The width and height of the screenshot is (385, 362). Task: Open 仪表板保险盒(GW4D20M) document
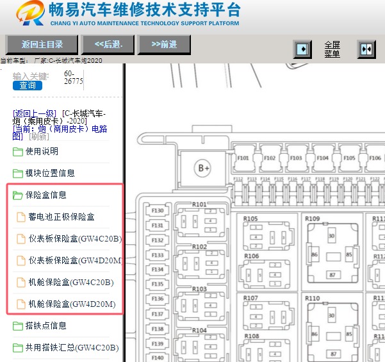(x=75, y=260)
